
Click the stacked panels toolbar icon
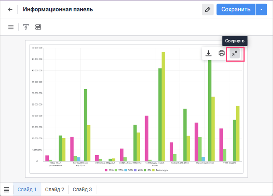point(38,27)
